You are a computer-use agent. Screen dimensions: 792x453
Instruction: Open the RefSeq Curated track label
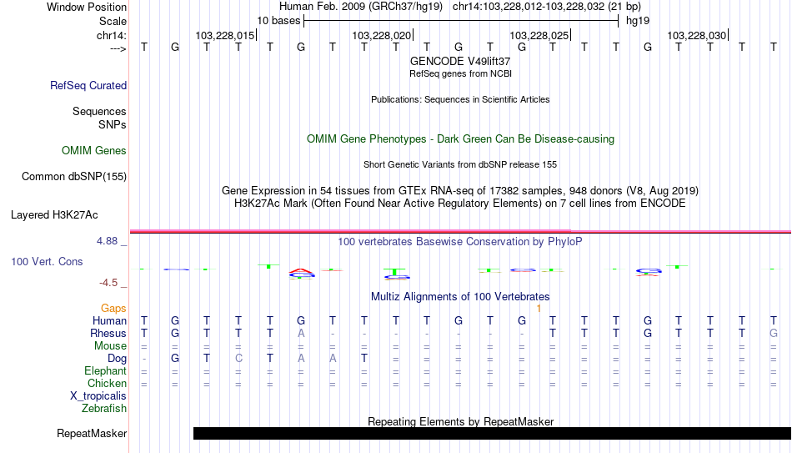[x=88, y=85]
